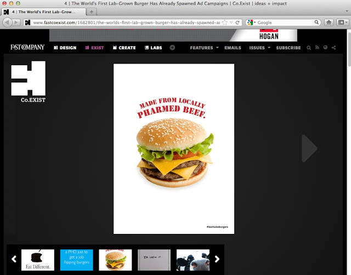Click the share icon in site header
Screen dimensions: 351x275
(333, 48)
